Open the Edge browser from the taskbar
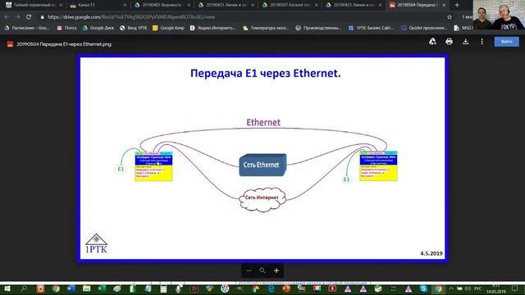This screenshot has height=295, width=525. click(x=271, y=288)
